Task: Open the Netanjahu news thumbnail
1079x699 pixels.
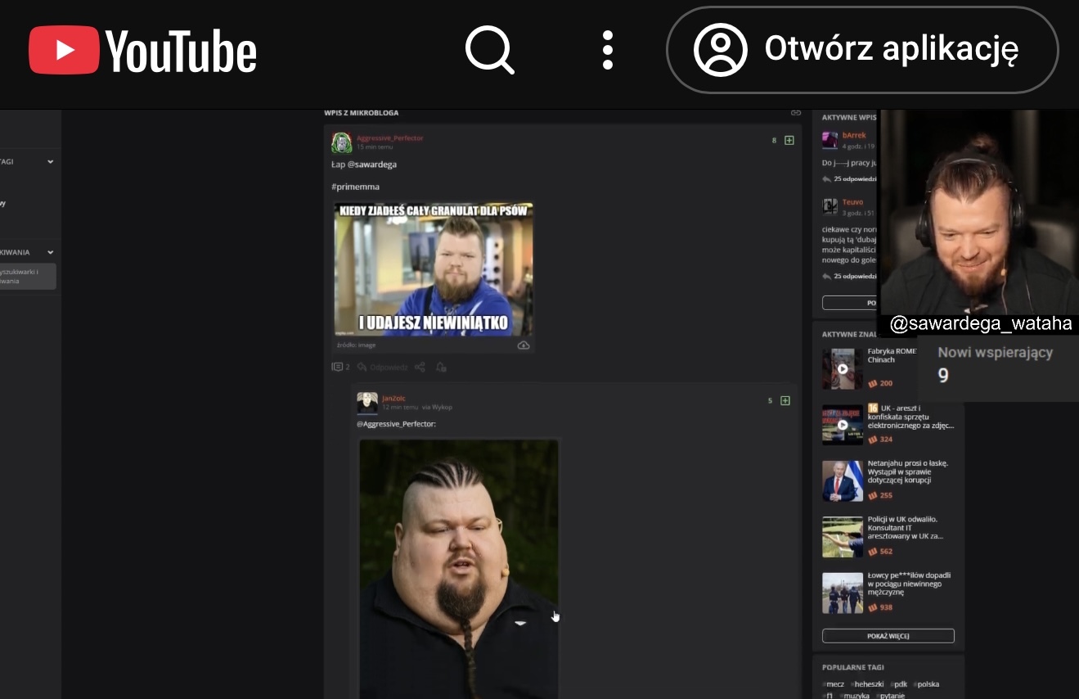Action: (842, 480)
